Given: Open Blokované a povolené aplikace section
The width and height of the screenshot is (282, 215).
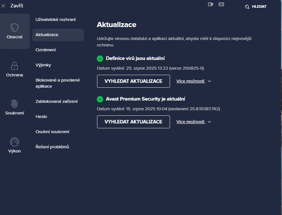Looking at the screenshot, I should tap(57, 83).
